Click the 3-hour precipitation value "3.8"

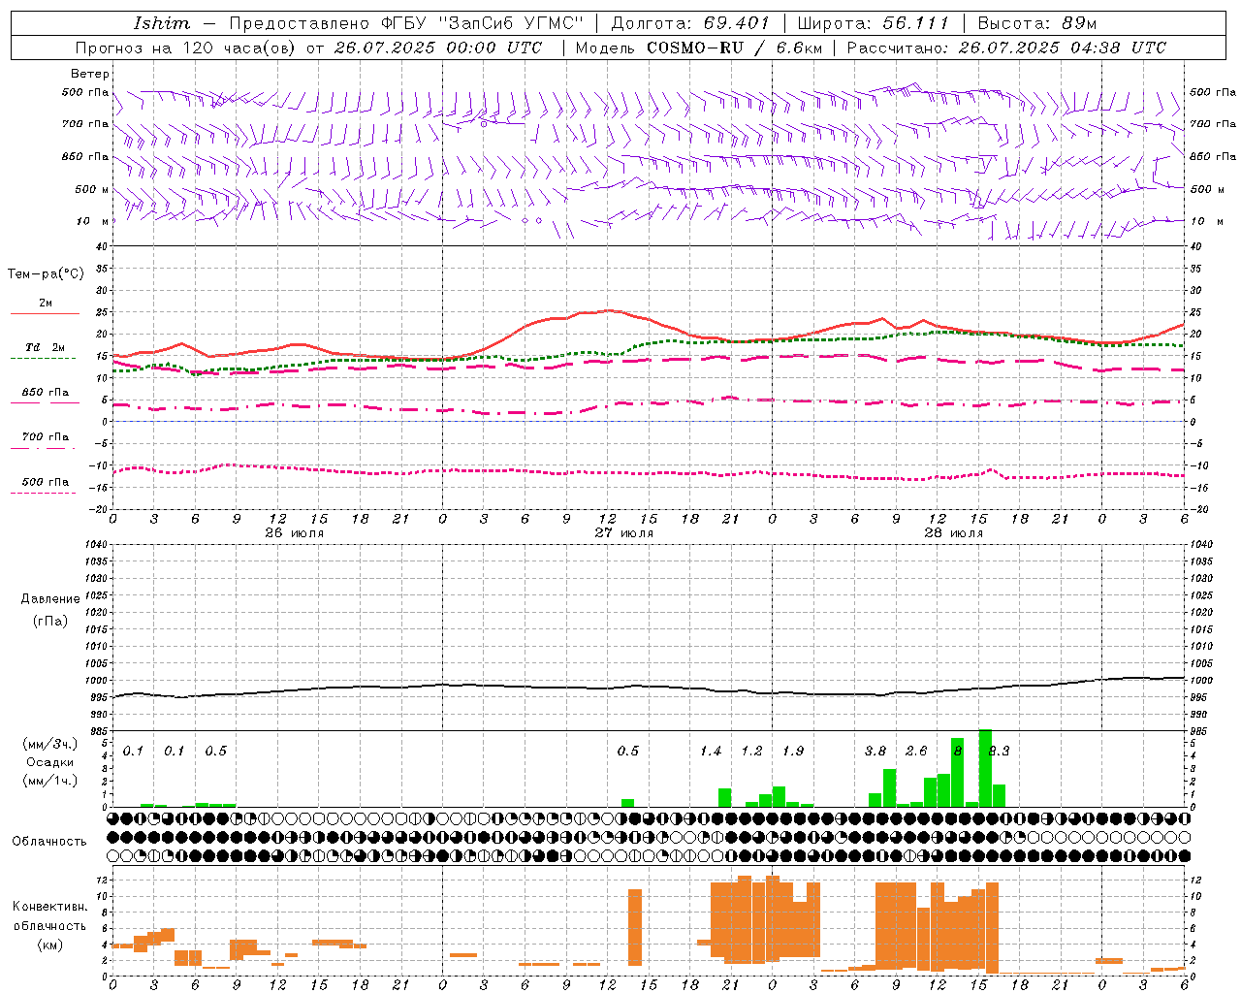coord(875,752)
